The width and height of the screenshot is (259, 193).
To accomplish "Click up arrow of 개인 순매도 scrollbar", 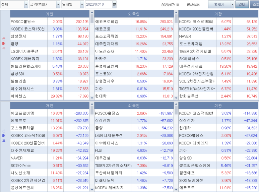I will click(92, 104).
